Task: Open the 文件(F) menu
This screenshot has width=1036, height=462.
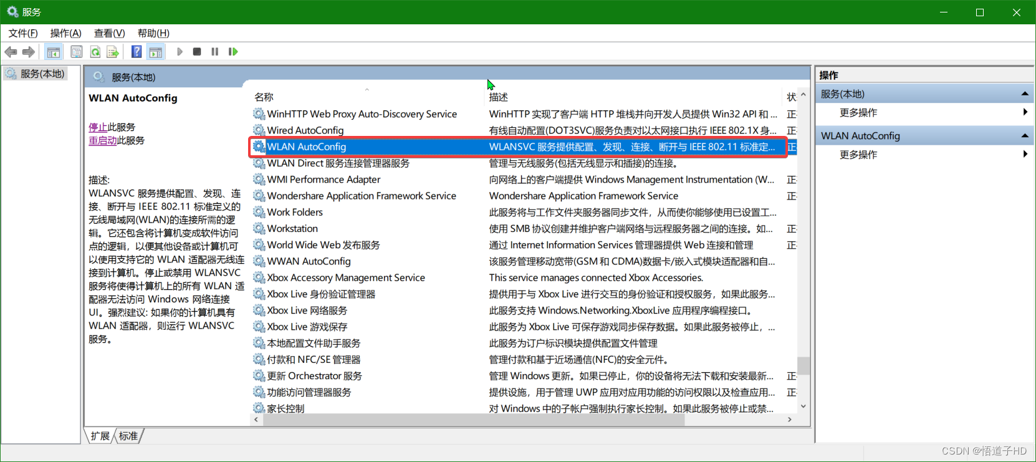Action: 23,33
